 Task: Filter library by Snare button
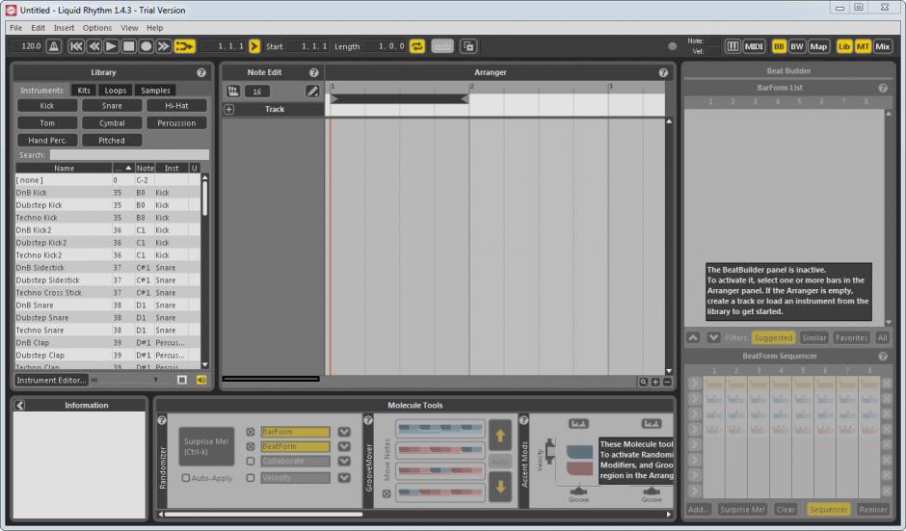[112, 106]
